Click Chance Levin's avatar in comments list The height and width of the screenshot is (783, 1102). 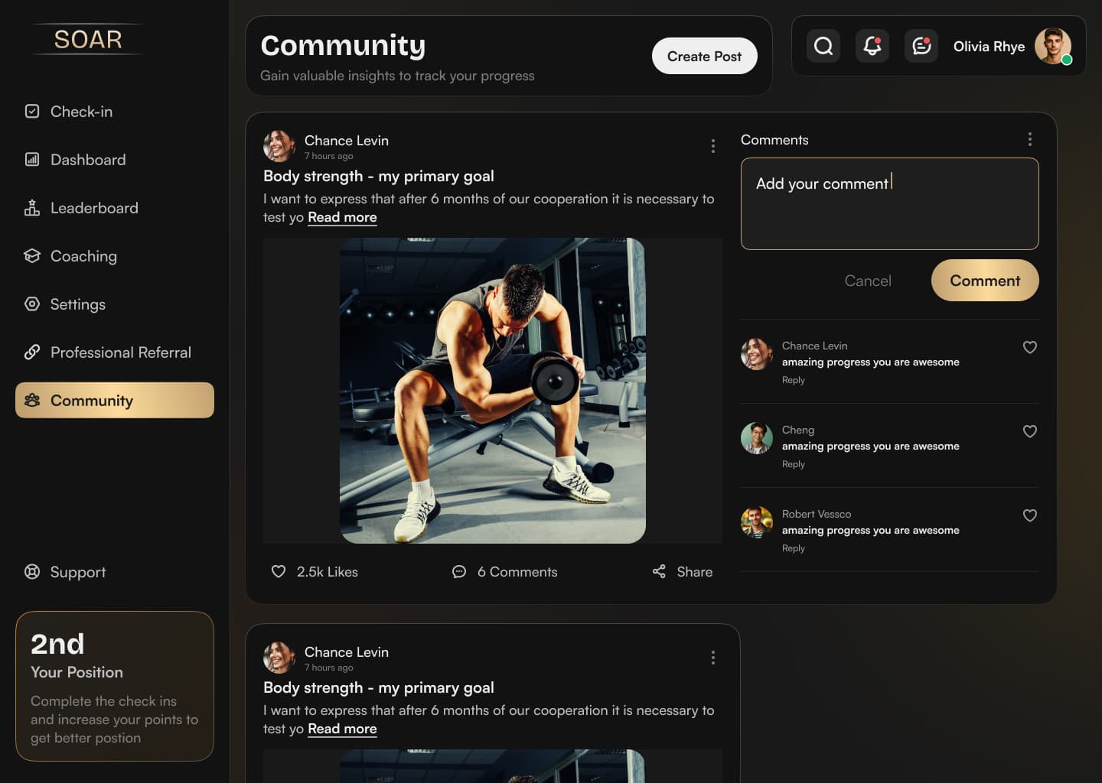[757, 354]
